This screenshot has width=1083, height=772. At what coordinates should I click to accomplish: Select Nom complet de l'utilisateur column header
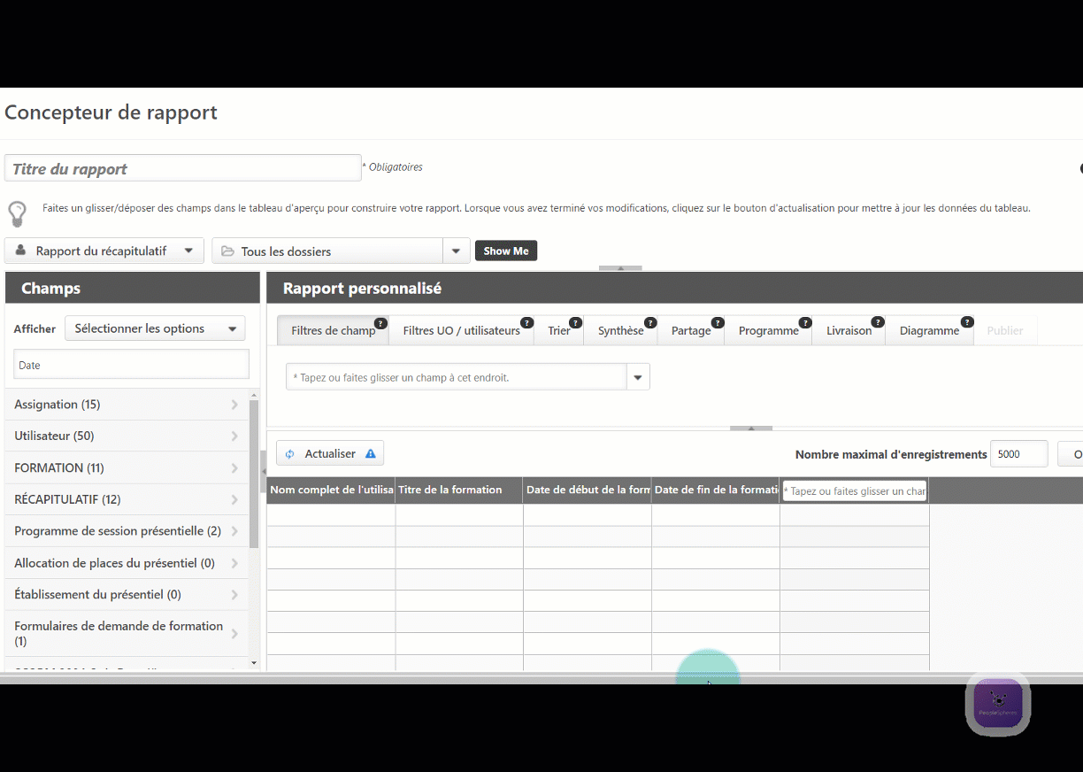331,490
